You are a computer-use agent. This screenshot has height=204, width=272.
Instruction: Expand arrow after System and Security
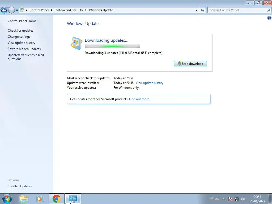point(86,10)
